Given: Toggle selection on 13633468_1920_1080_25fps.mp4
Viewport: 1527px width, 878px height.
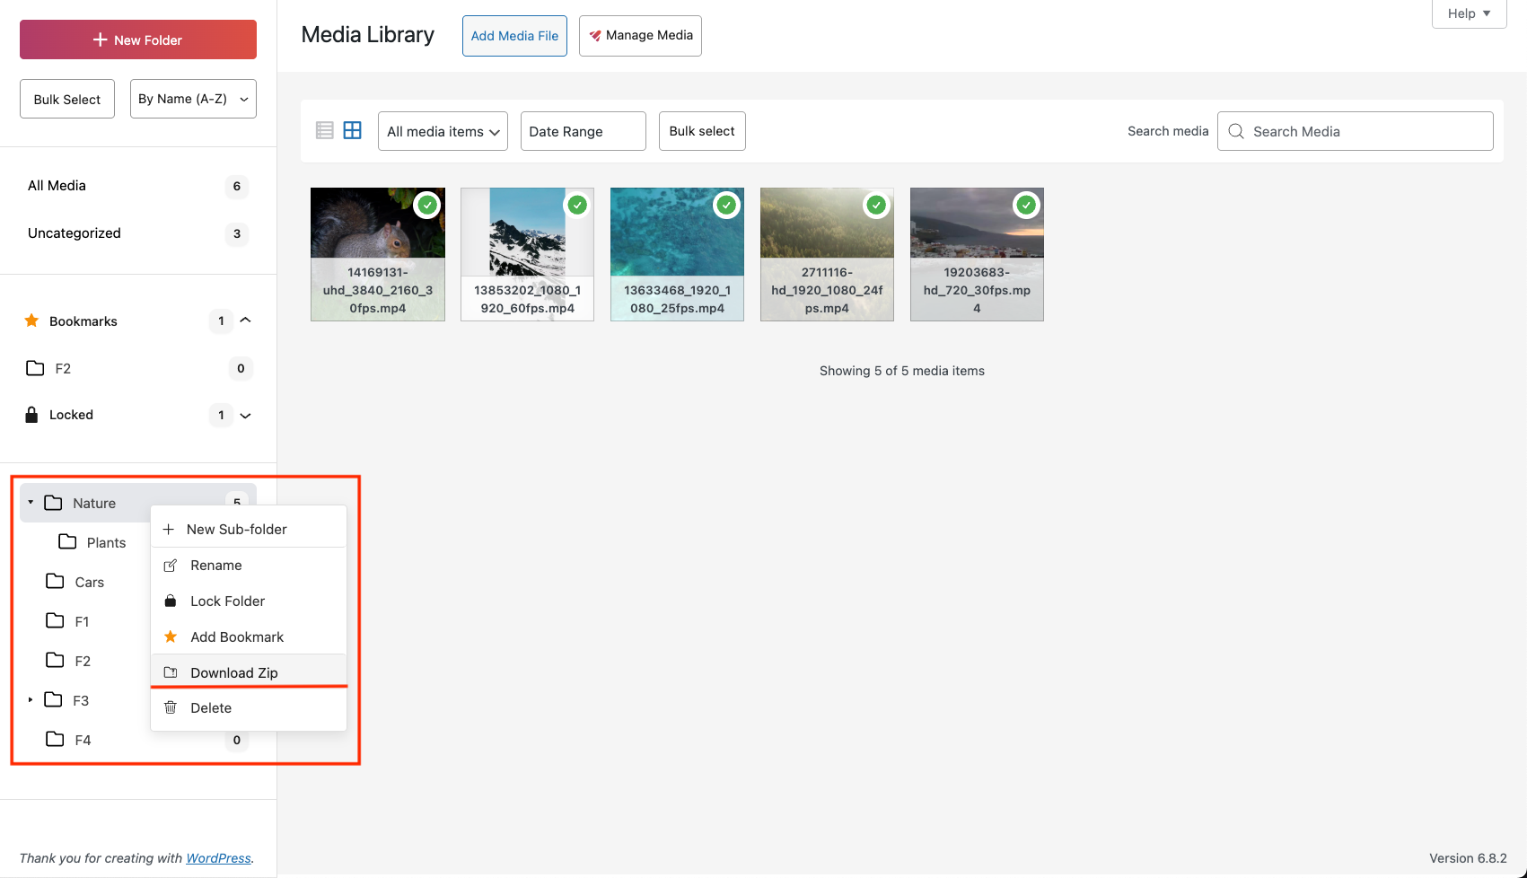Looking at the screenshot, I should coord(726,205).
